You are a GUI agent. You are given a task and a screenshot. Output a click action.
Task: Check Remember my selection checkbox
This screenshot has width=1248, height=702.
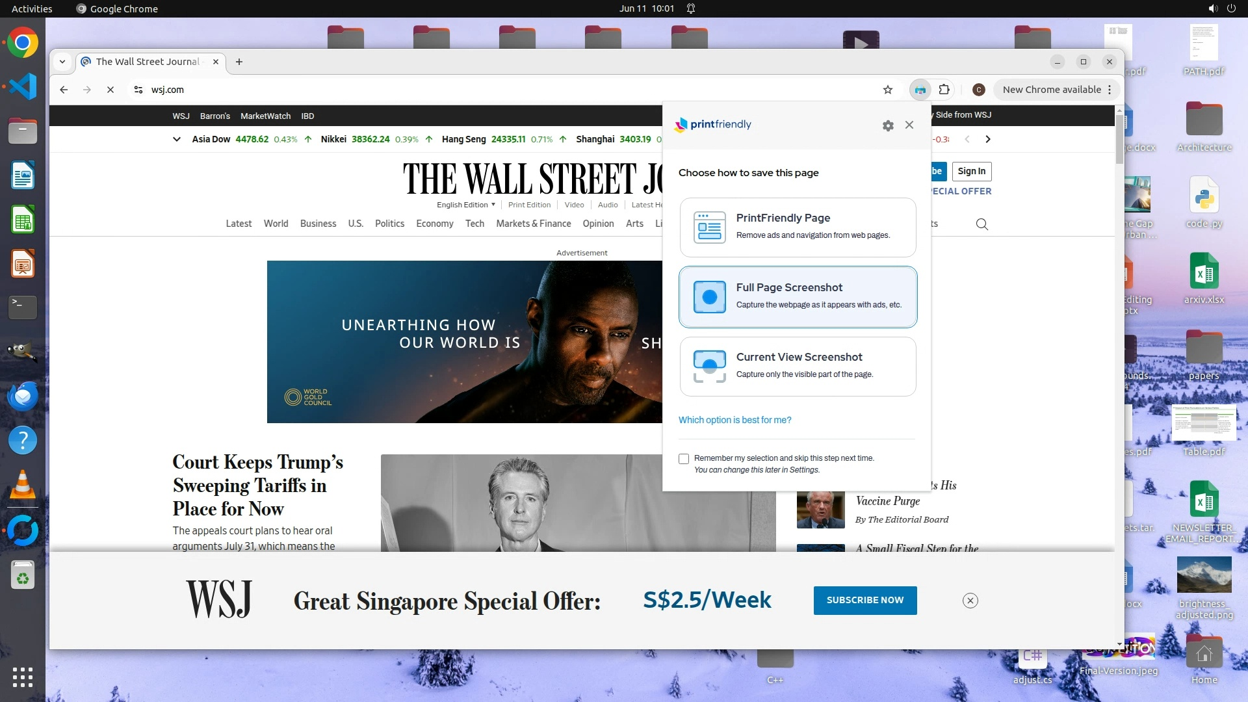click(684, 459)
